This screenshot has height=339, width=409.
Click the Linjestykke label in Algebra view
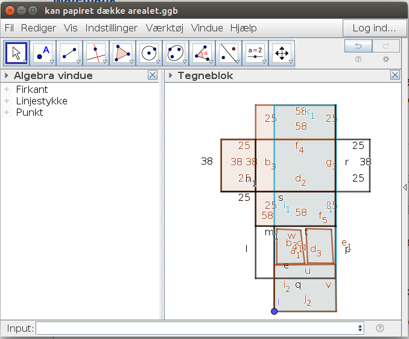click(42, 101)
